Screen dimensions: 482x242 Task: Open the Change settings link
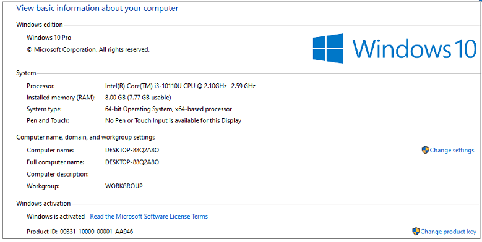[x=452, y=150]
